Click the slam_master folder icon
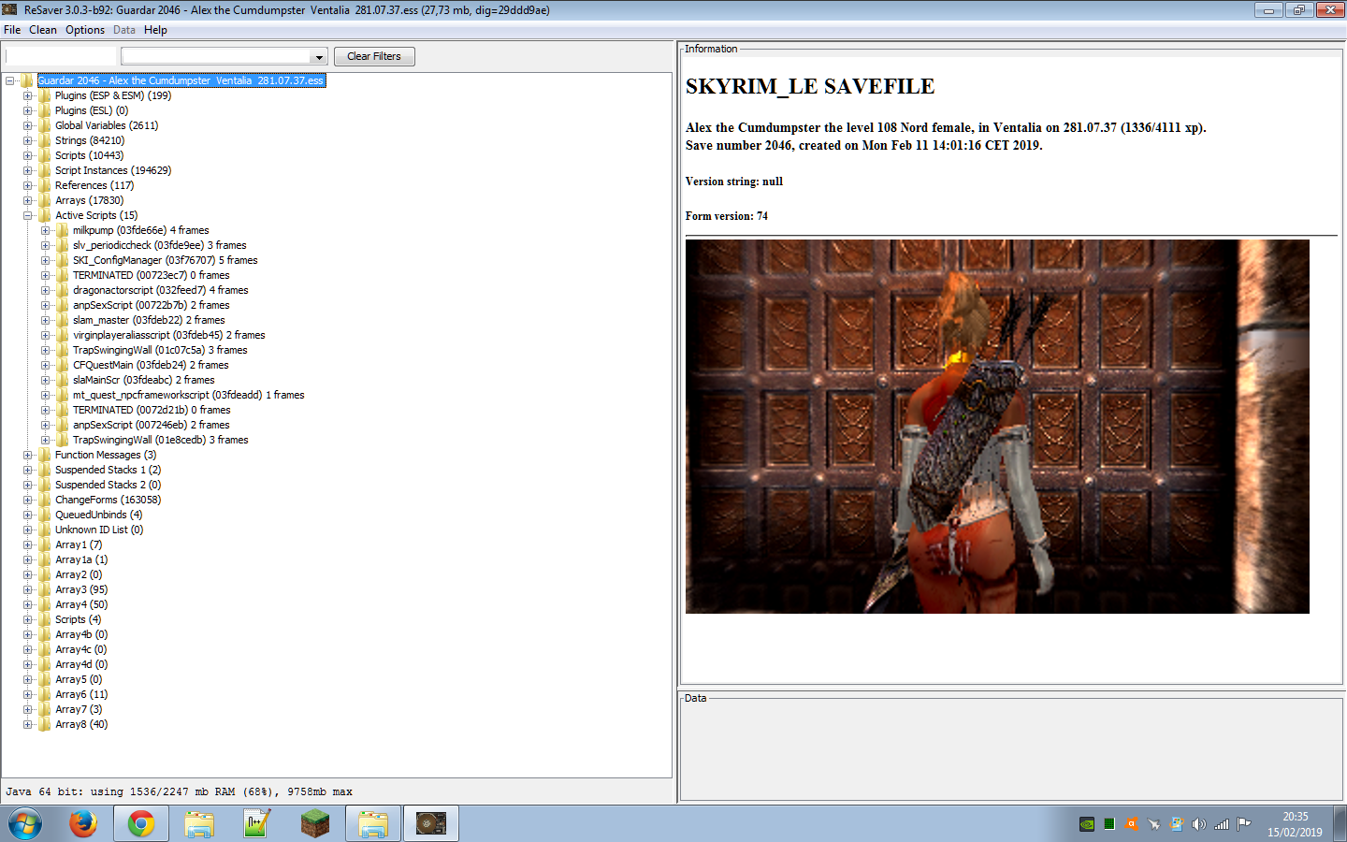Screen dimensions: 1347x842 [62, 320]
